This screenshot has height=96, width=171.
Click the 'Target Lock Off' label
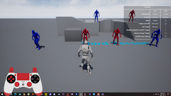pos(144,24)
